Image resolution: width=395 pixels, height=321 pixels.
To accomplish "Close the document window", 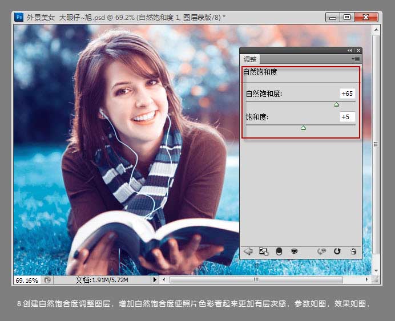I will pyautogui.click(x=366, y=17).
